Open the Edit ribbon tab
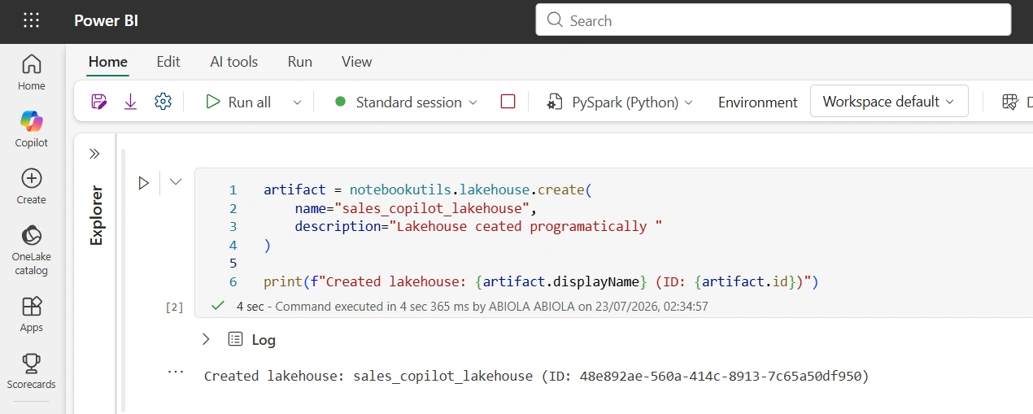The height and width of the screenshot is (414, 1033). pyautogui.click(x=168, y=62)
